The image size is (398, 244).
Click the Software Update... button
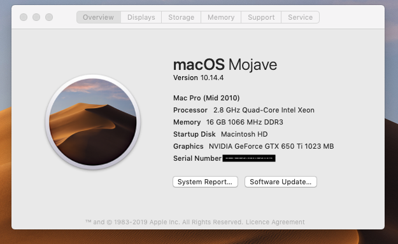(x=281, y=182)
